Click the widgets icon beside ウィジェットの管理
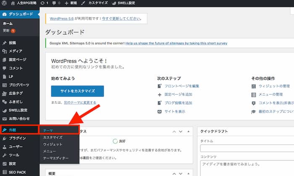This screenshot has width=294, height=176. tap(254, 86)
